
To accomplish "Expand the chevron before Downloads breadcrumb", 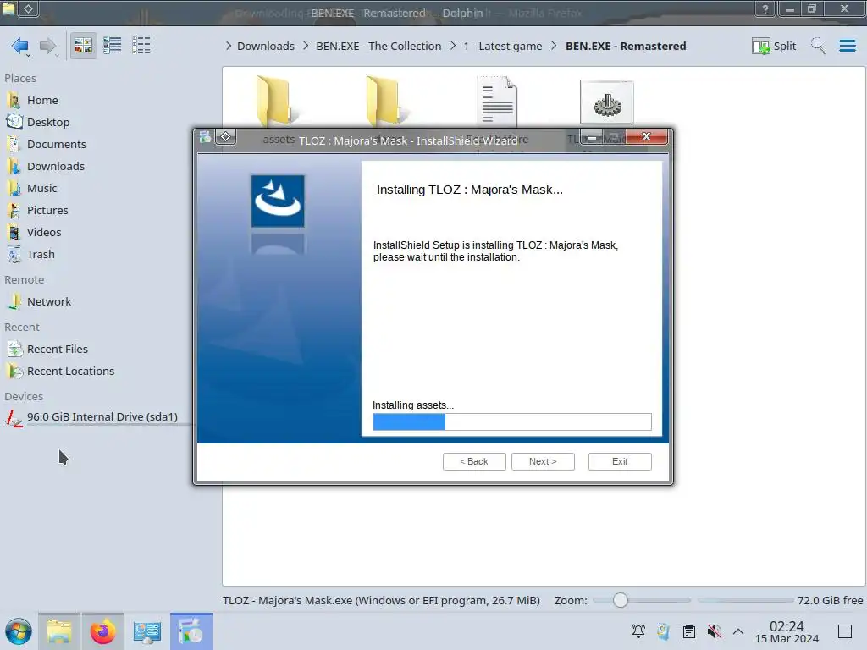I will (x=229, y=46).
